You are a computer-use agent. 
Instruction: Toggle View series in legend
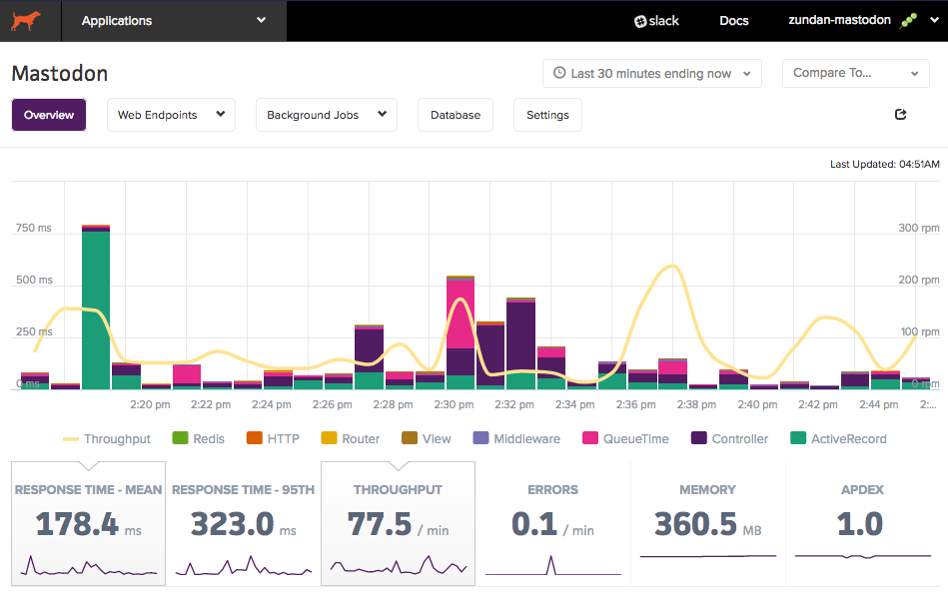click(427, 438)
